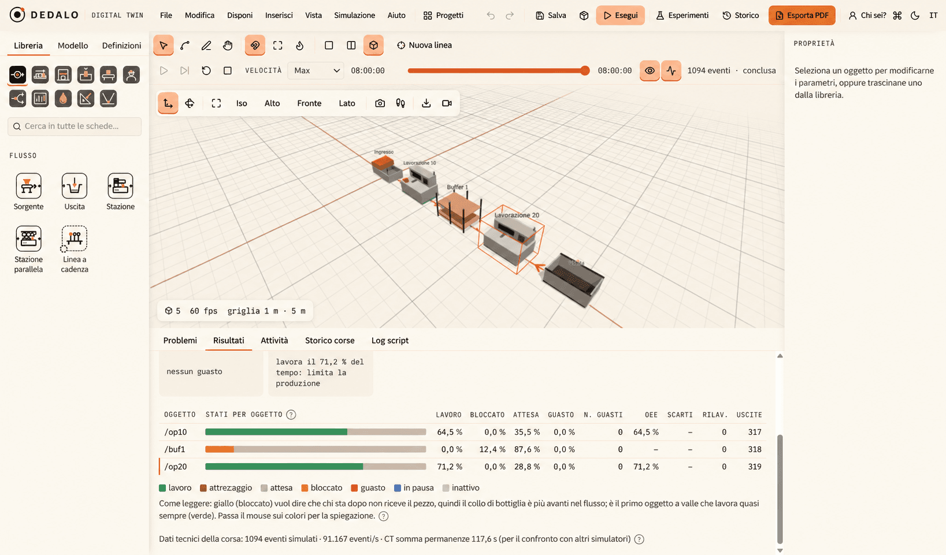Click the library search field
The height and width of the screenshot is (555, 946).
pyautogui.click(x=75, y=126)
